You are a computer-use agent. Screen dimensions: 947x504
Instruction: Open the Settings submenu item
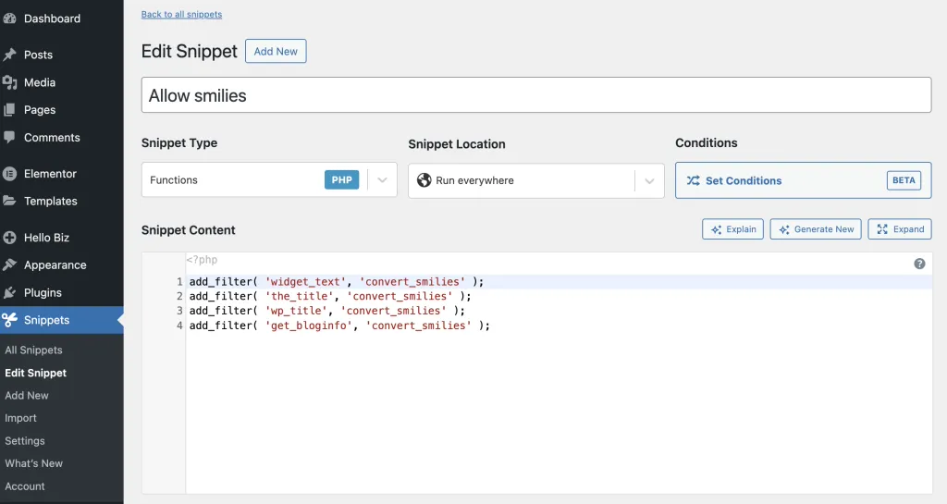click(25, 440)
